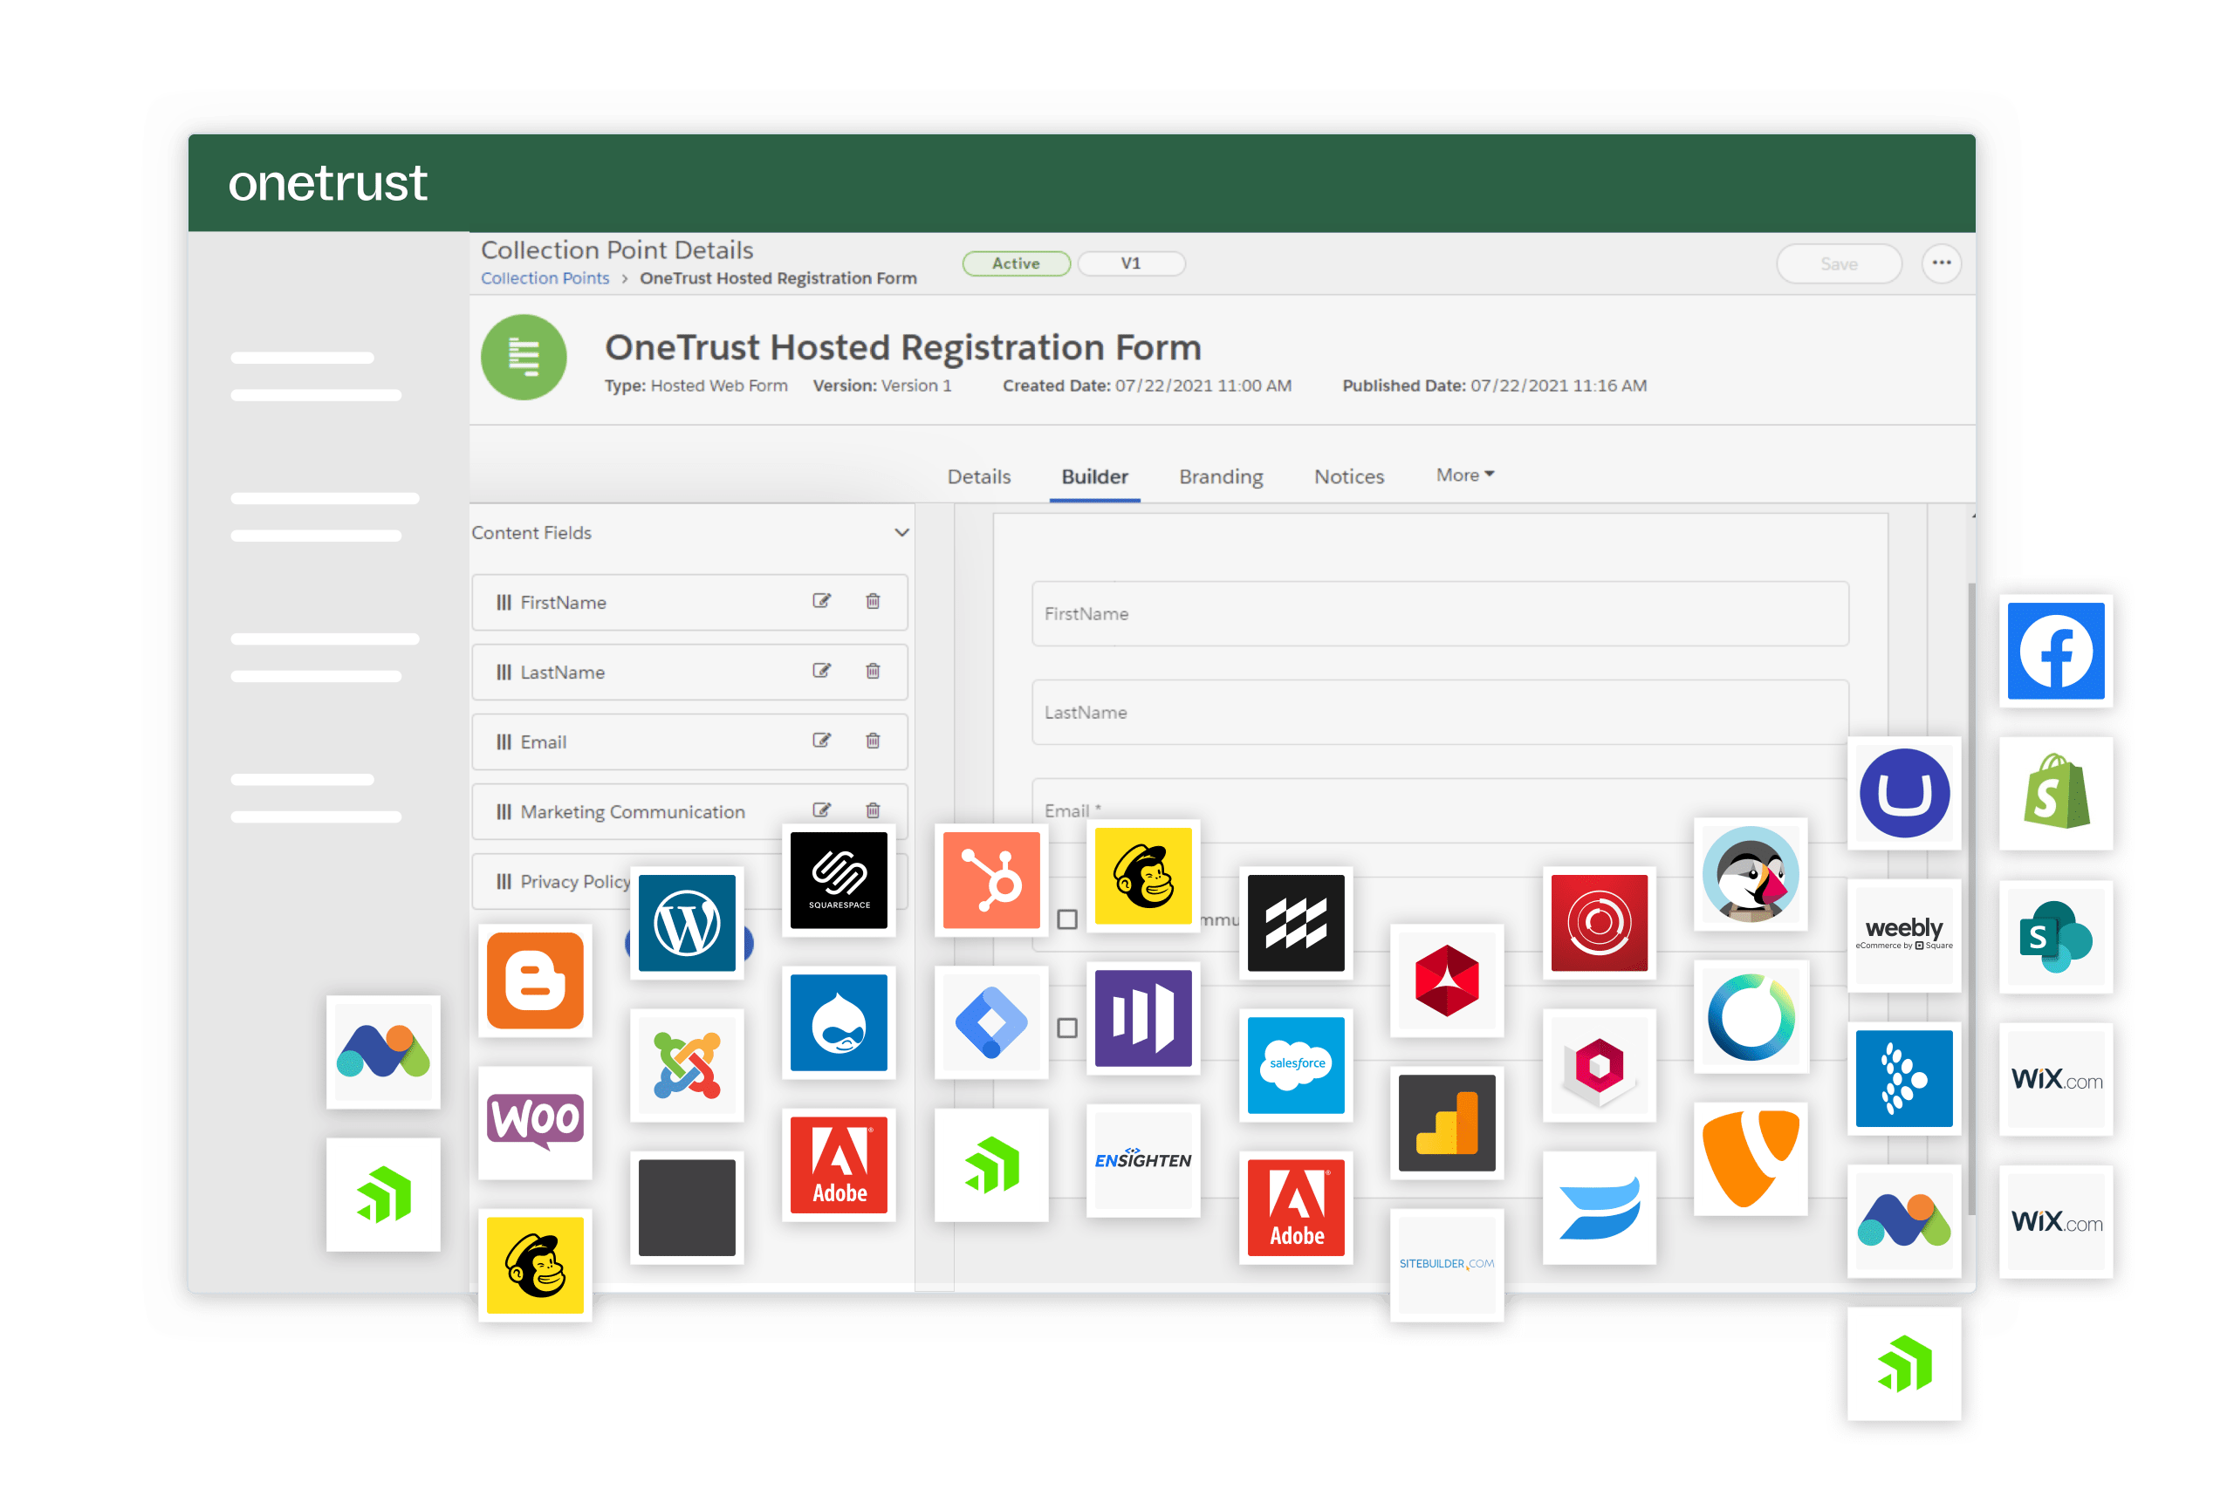
Task: Edit the Email content field
Action: tap(820, 741)
